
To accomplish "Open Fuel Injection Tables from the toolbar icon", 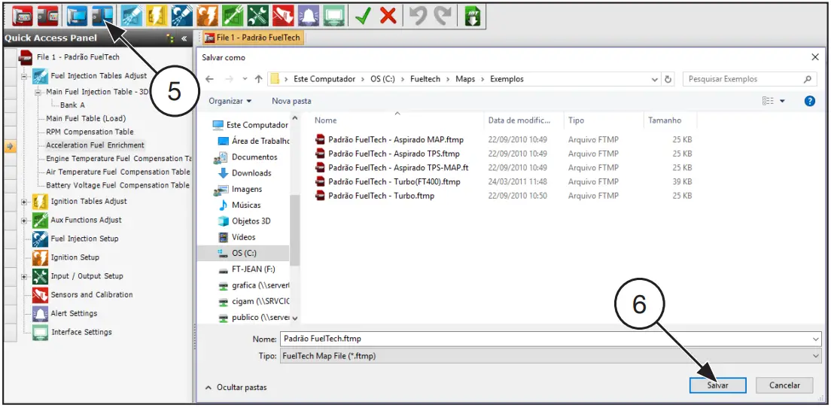I will pyautogui.click(x=132, y=16).
